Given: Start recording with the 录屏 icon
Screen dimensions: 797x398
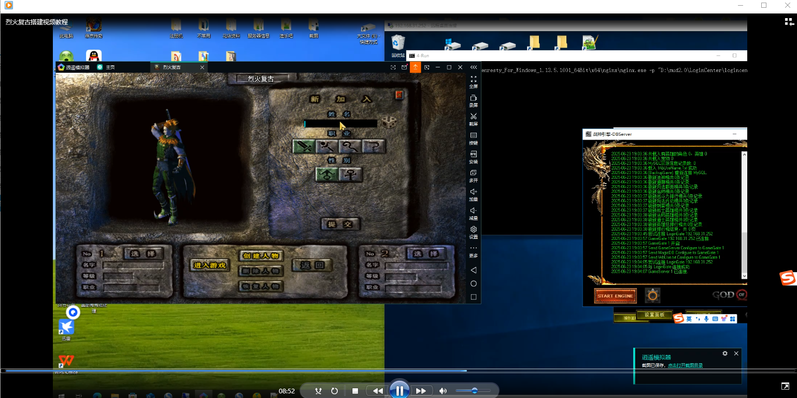Looking at the screenshot, I should click(x=473, y=101).
